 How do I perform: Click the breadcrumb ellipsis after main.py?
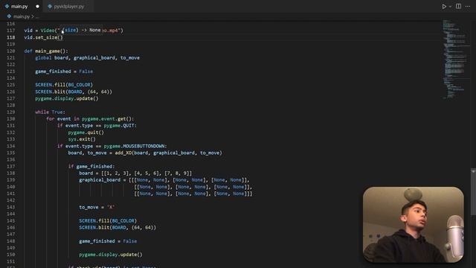pyautogui.click(x=37, y=16)
